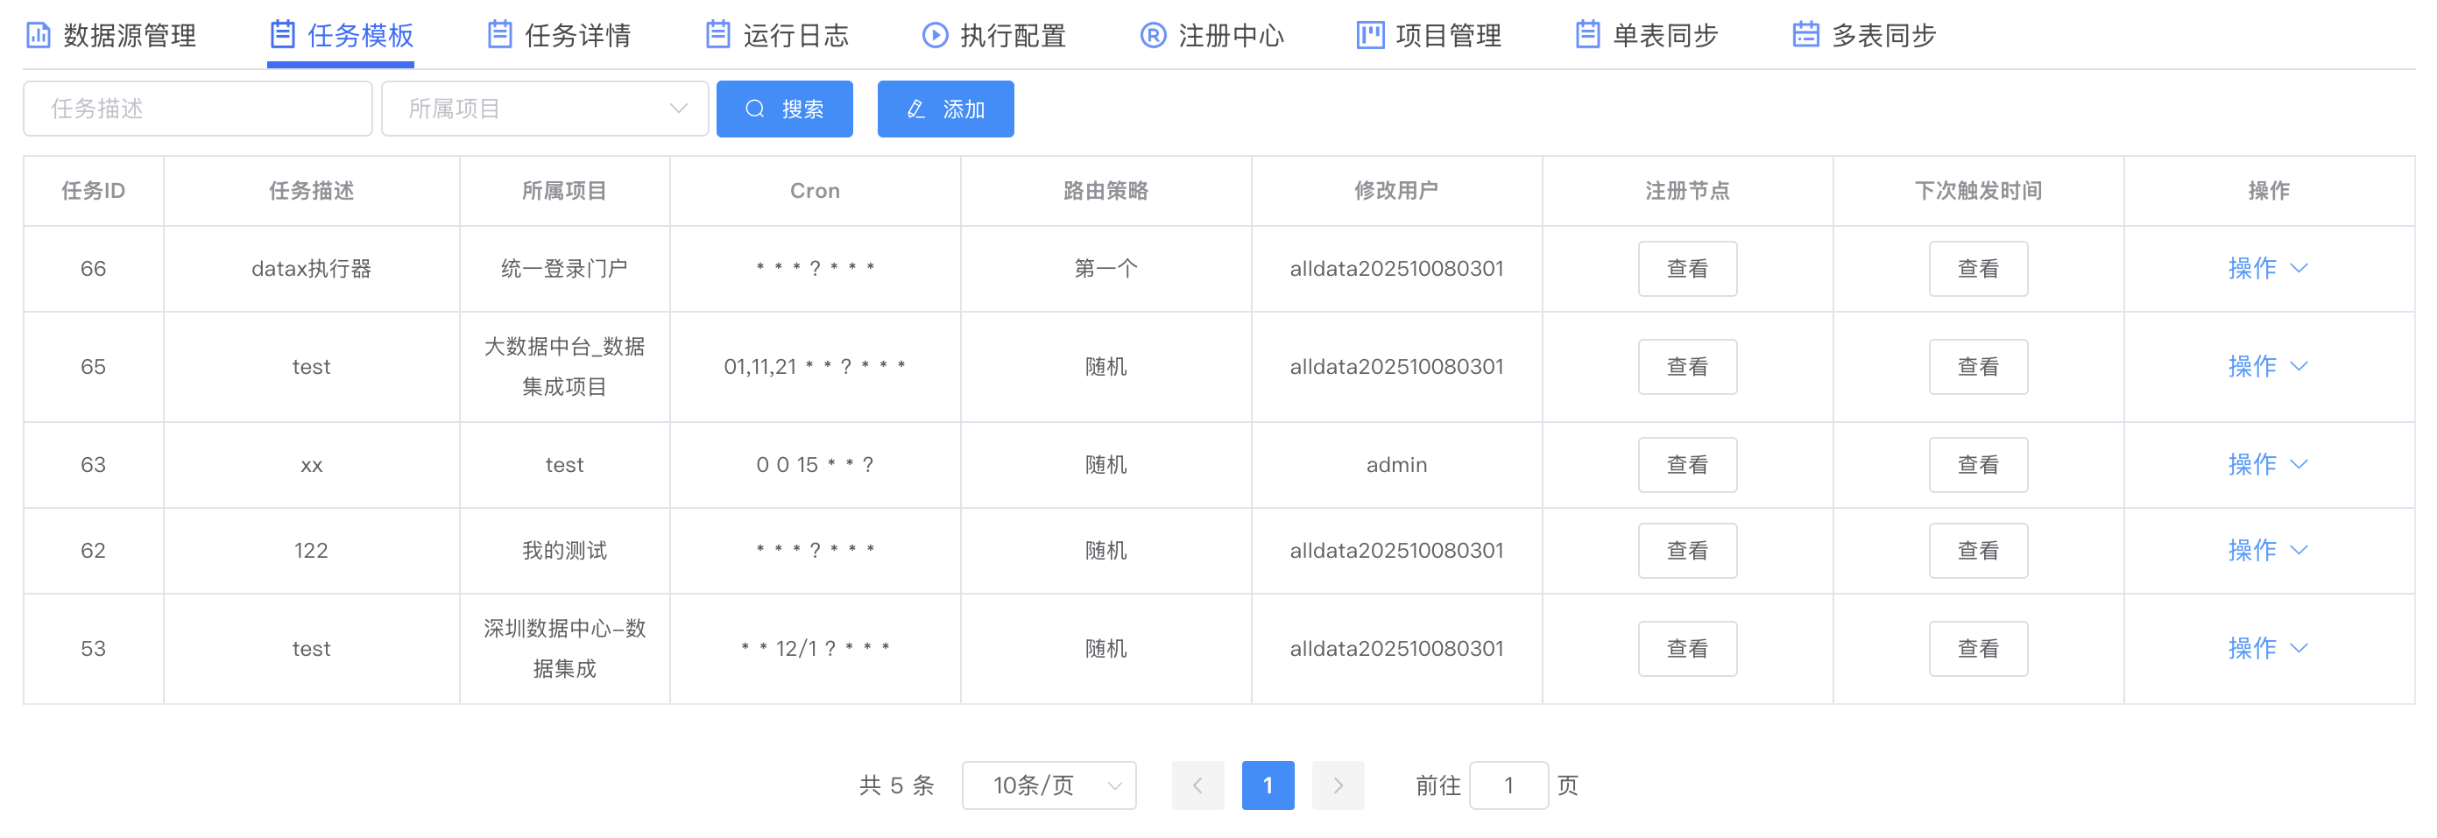Select page 1 in pagination
The height and width of the screenshot is (838, 2437).
[1268, 785]
